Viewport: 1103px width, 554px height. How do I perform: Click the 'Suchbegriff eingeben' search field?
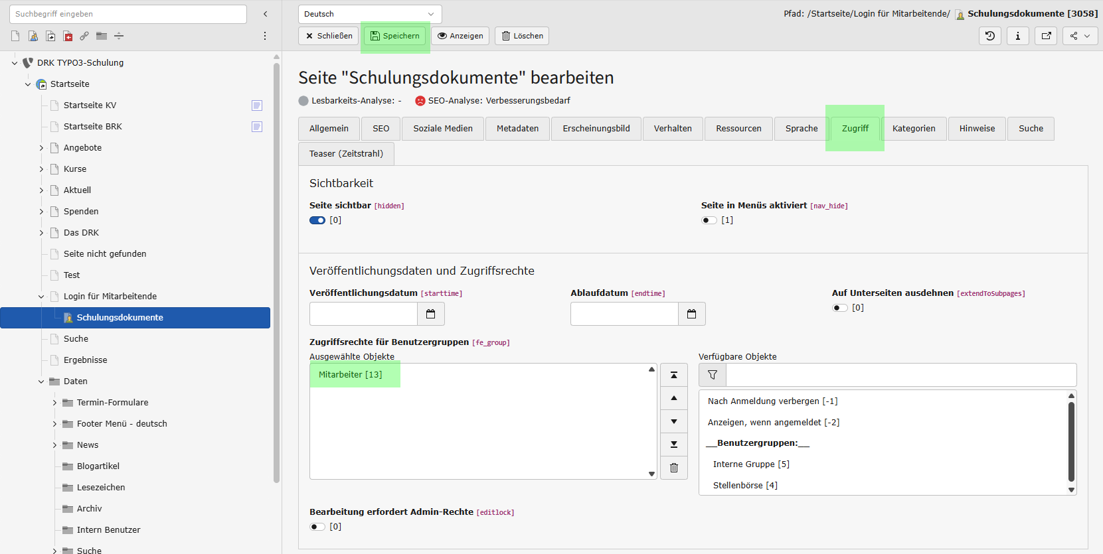(128, 14)
